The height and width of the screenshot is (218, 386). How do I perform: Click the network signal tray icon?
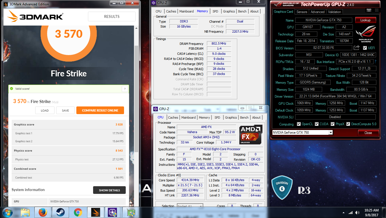coord(351,212)
